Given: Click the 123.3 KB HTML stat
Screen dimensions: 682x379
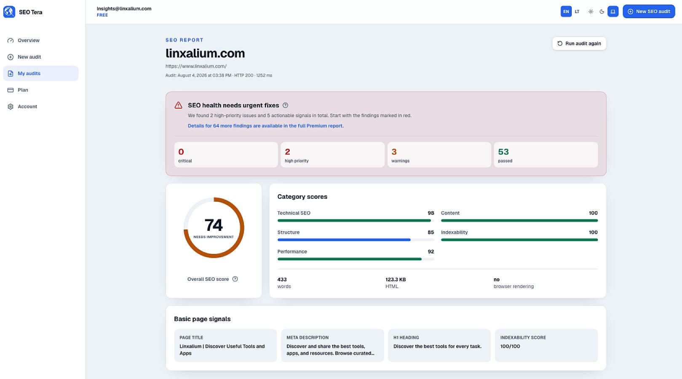Looking at the screenshot, I should pos(396,283).
